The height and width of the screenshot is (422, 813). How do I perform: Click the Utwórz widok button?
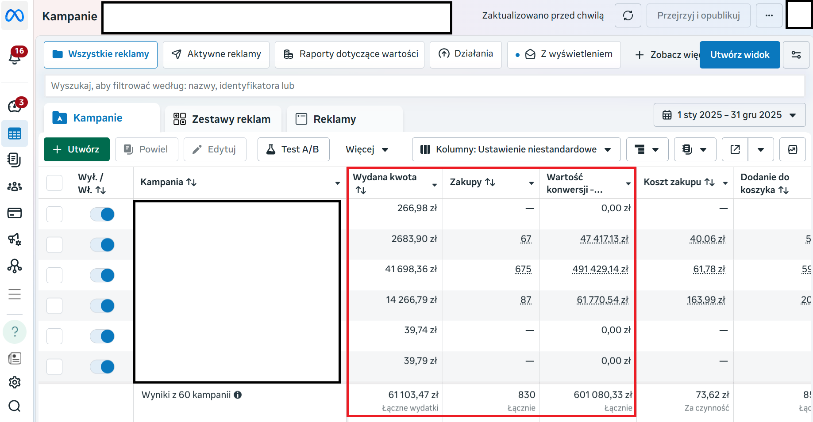pyautogui.click(x=740, y=55)
